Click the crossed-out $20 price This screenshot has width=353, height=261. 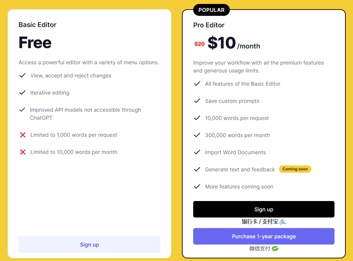(199, 44)
